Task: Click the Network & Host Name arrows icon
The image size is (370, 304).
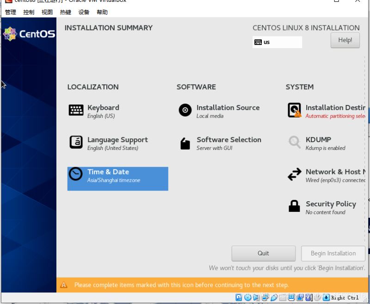Action: point(294,174)
